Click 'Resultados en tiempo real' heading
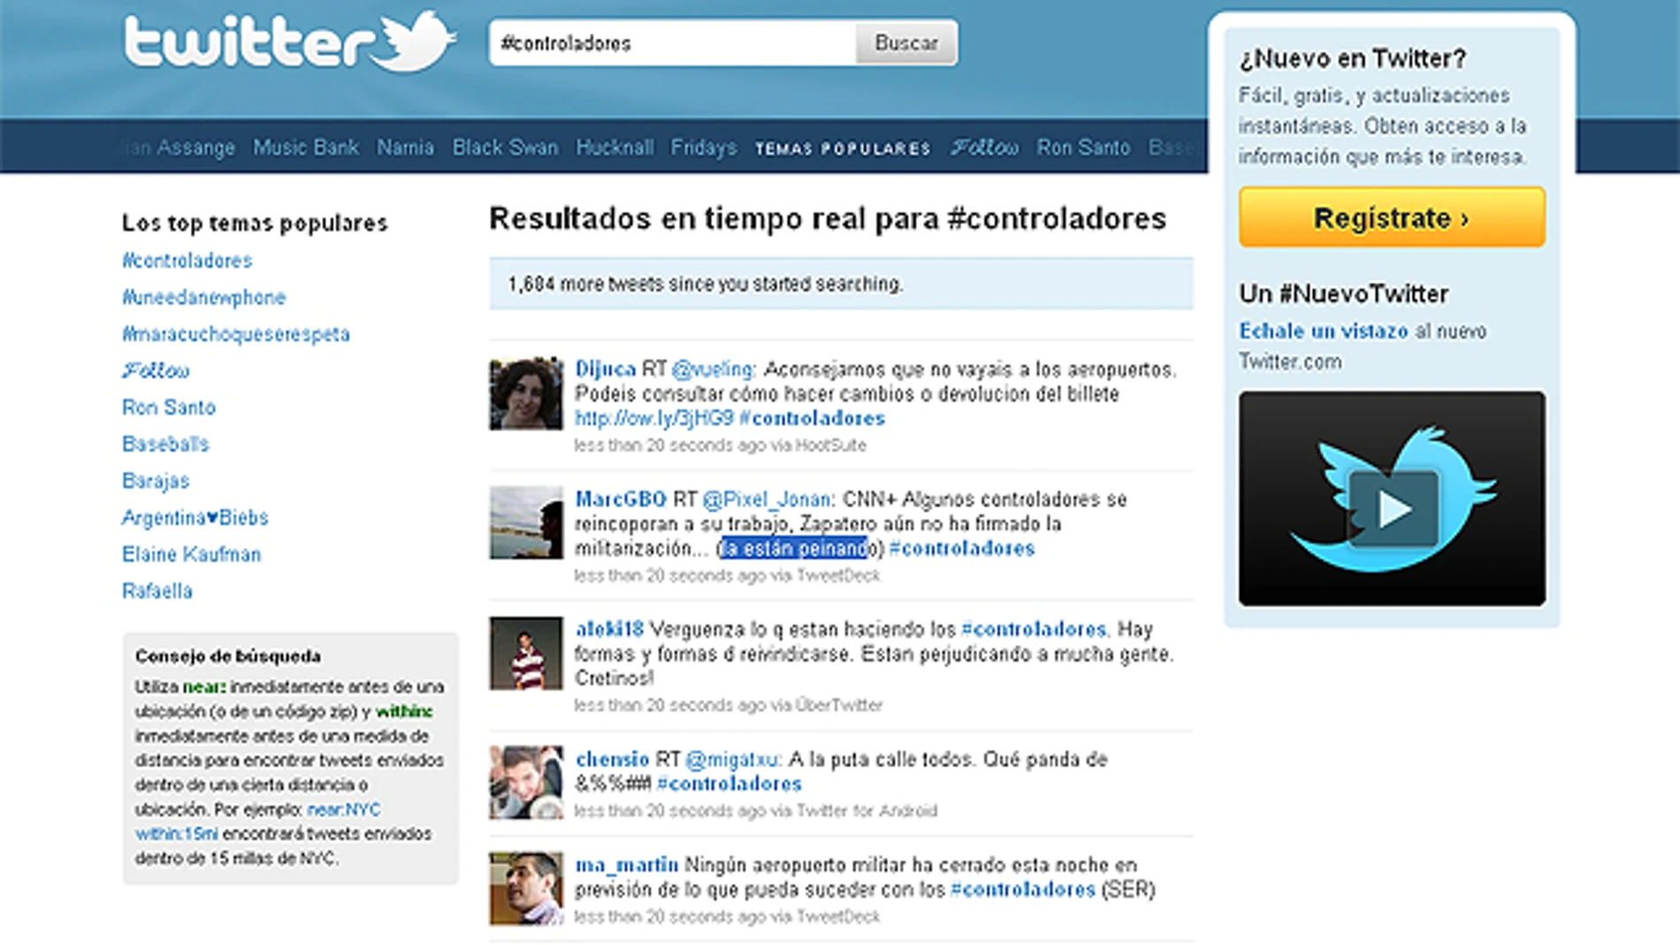 coord(828,218)
